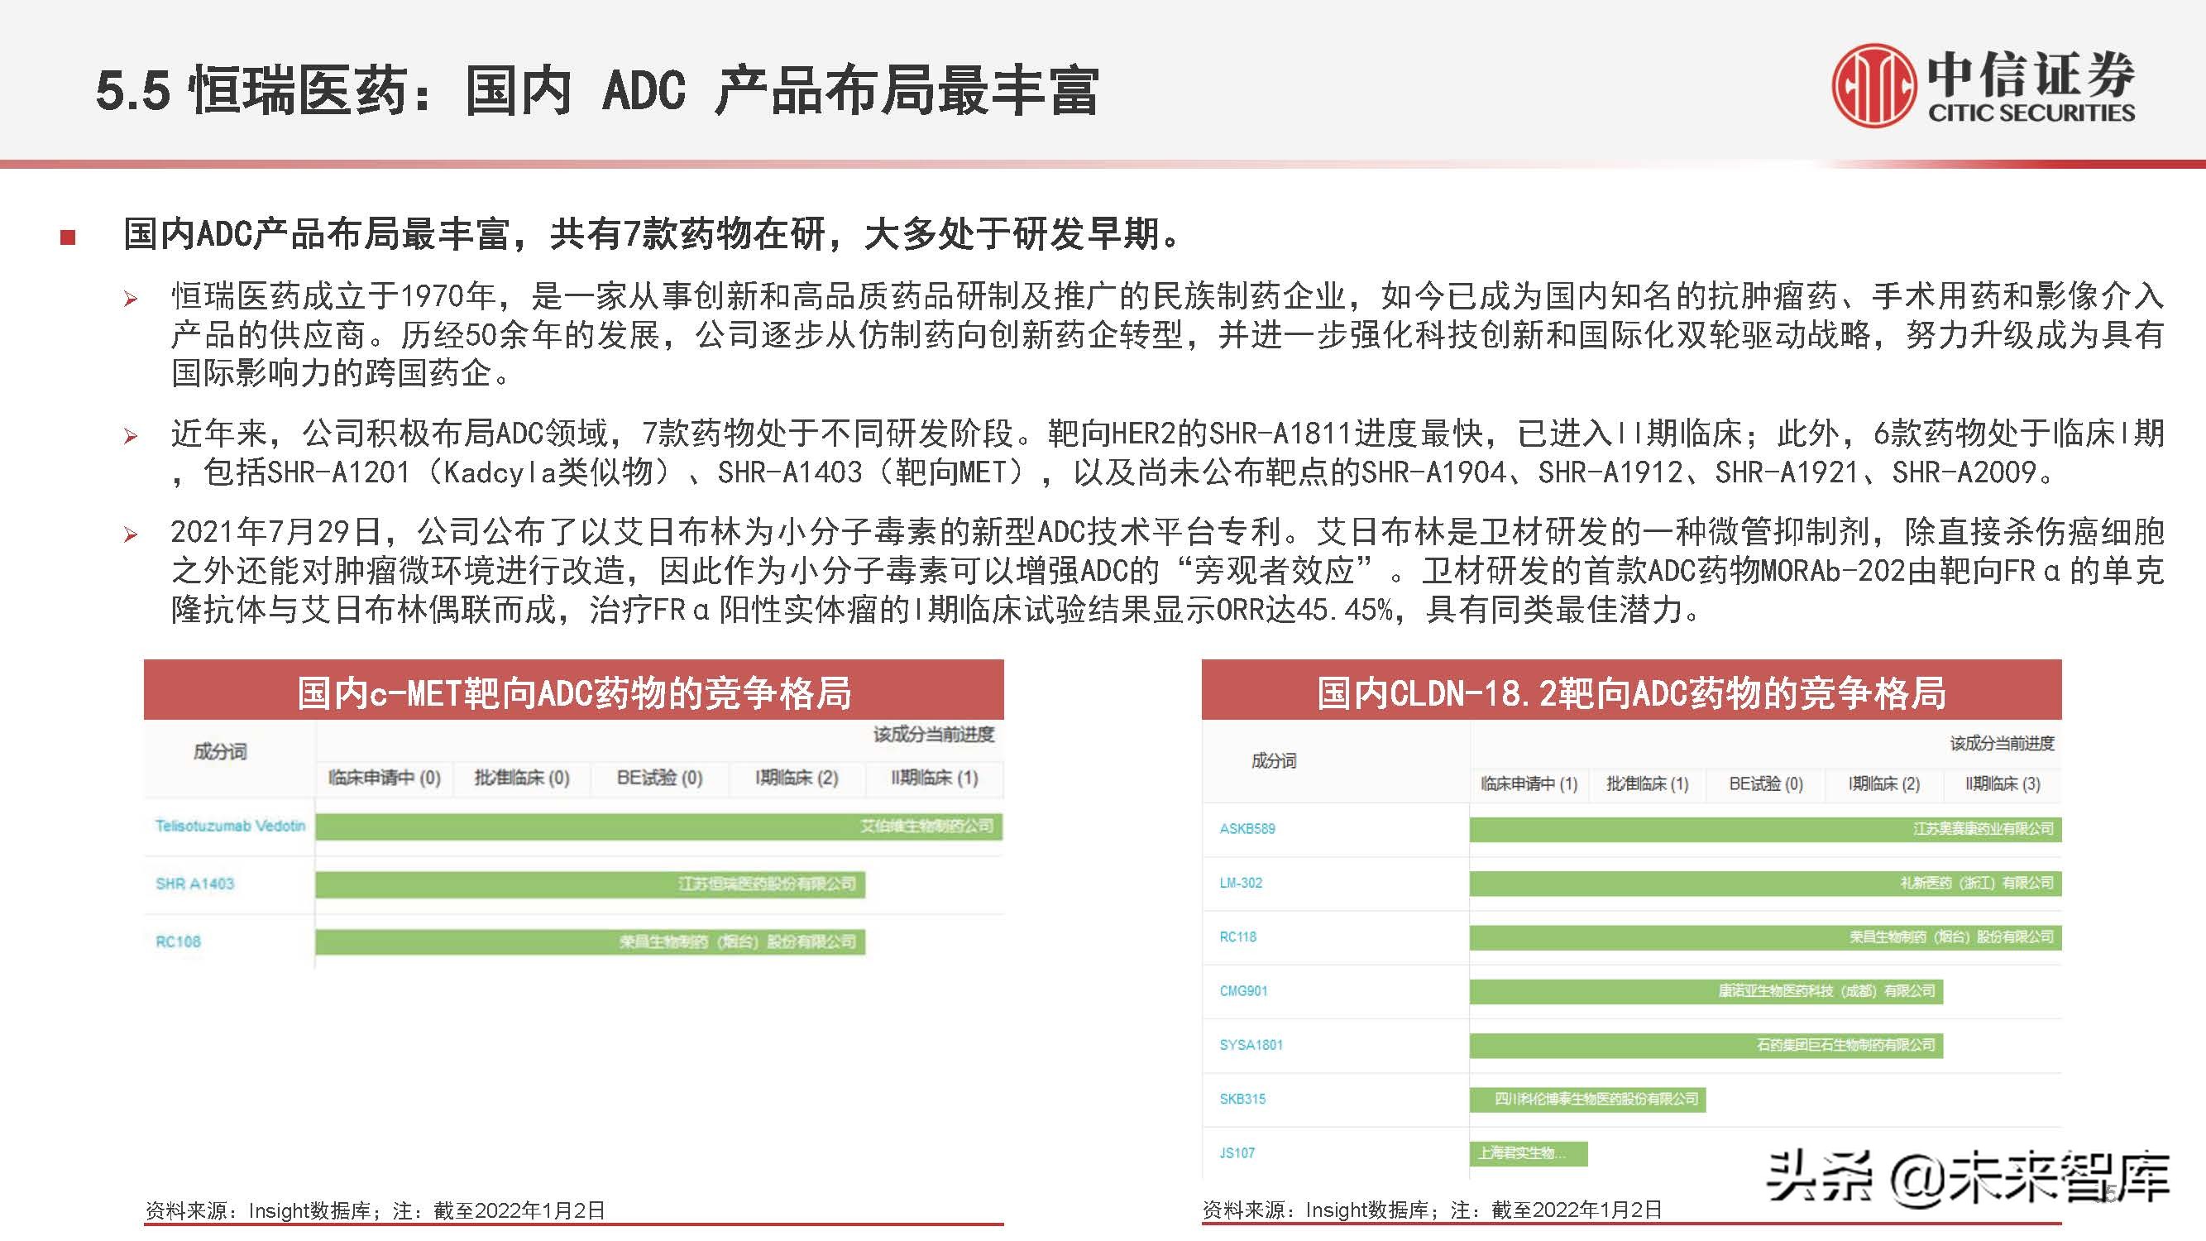Click '成分词' header in c-MET table

[x=220, y=752]
